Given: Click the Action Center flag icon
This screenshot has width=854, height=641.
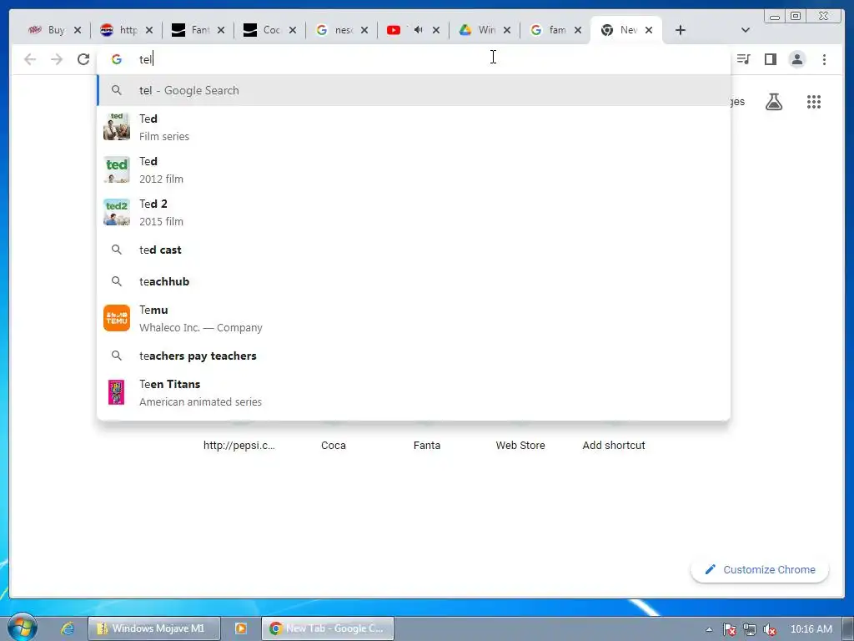Looking at the screenshot, I should (729, 629).
